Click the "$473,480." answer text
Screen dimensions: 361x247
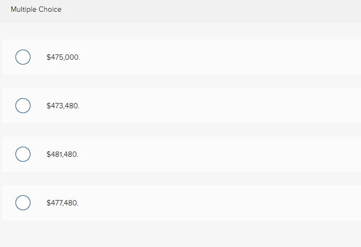click(x=63, y=106)
